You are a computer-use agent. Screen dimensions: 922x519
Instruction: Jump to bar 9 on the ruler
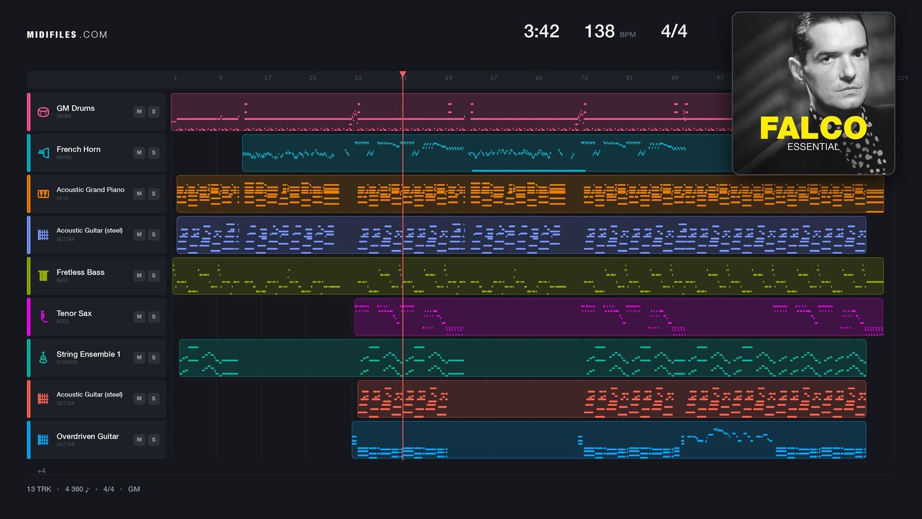coord(221,78)
